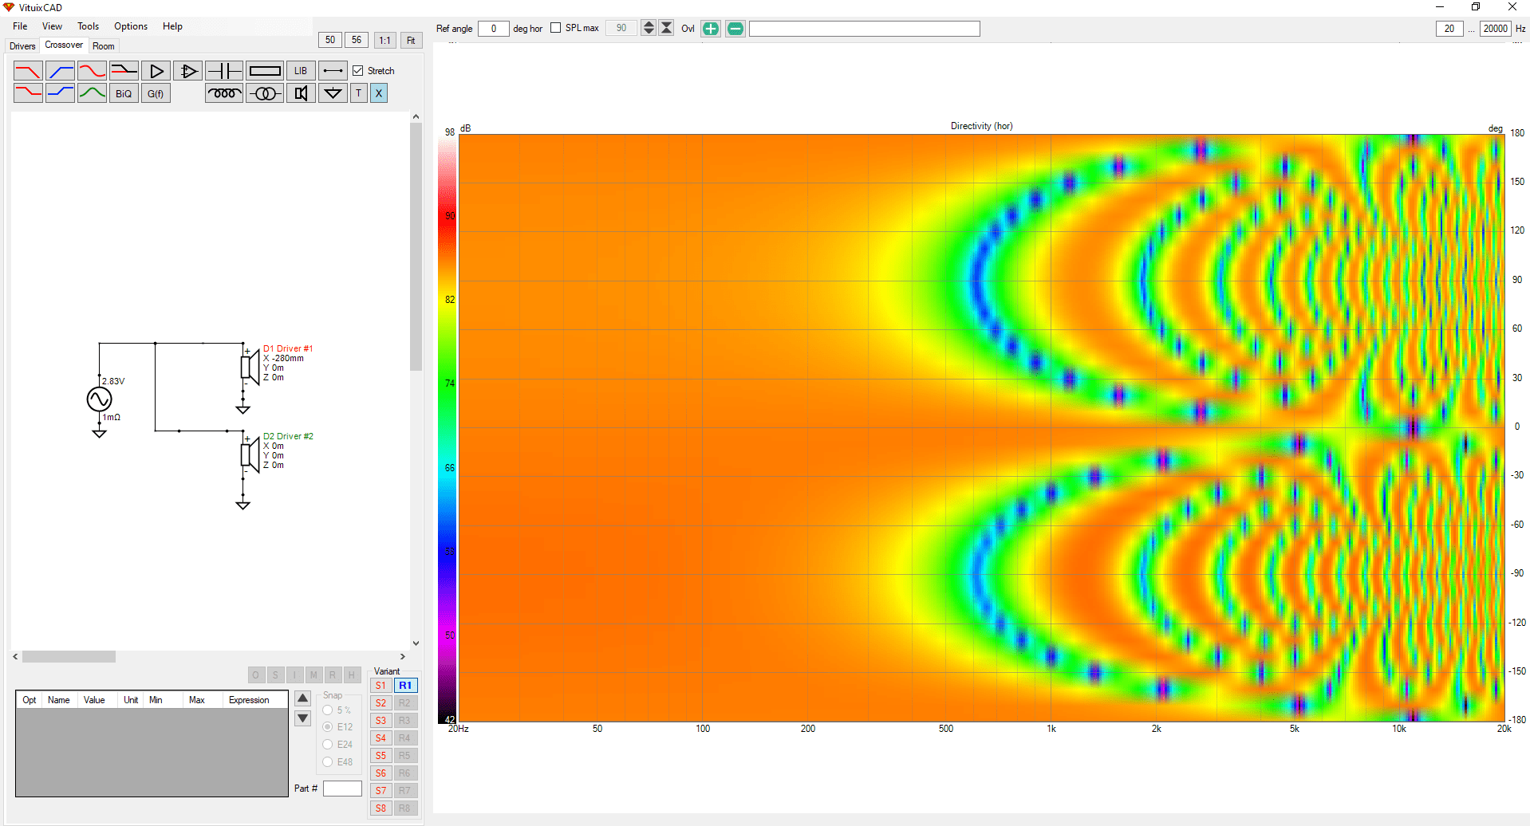
Task: Select the green peak filter icon
Action: coord(92,93)
